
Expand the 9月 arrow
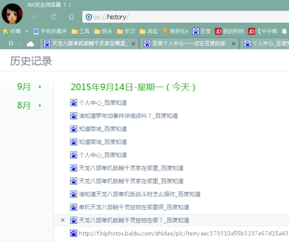(40, 87)
